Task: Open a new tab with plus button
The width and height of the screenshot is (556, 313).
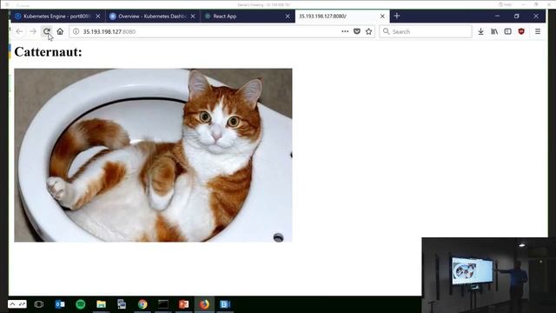Action: point(397,16)
